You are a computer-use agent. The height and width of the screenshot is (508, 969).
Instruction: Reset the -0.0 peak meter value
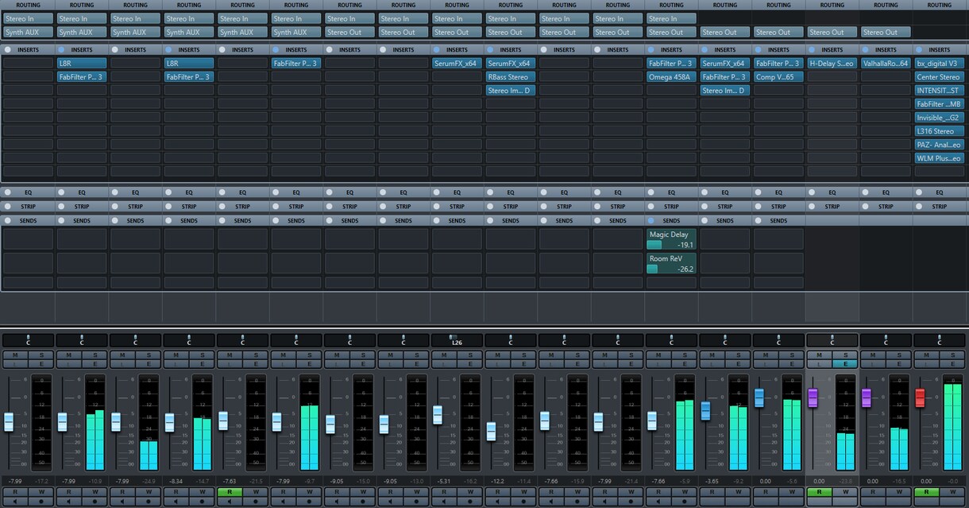coord(953,481)
